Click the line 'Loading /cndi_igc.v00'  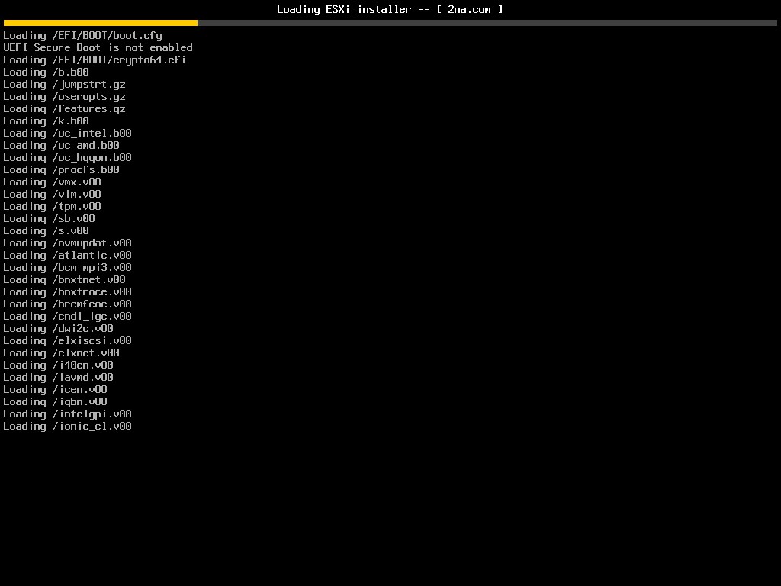68,317
